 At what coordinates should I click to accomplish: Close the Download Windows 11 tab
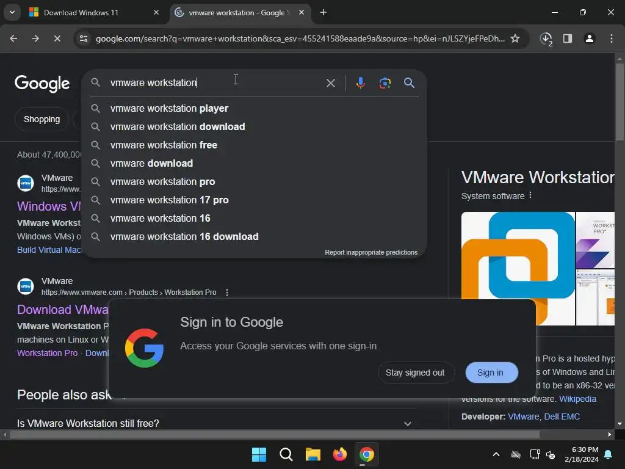coord(156,12)
